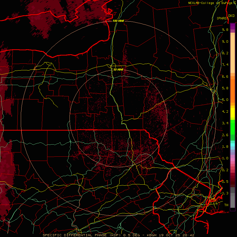Screen dimensions: 237x237
Task: Click the -0.5 value on the color scale
Action: pos(224,182)
